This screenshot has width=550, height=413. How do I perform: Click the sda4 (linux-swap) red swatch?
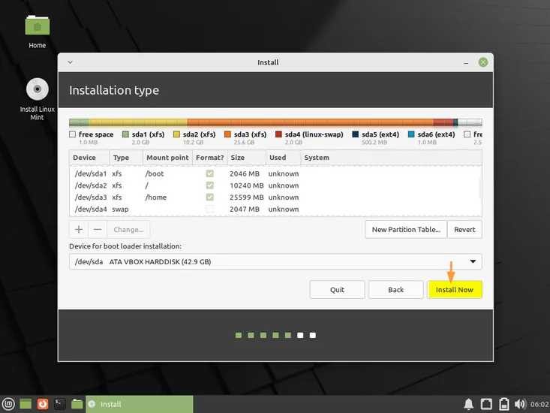(x=279, y=134)
